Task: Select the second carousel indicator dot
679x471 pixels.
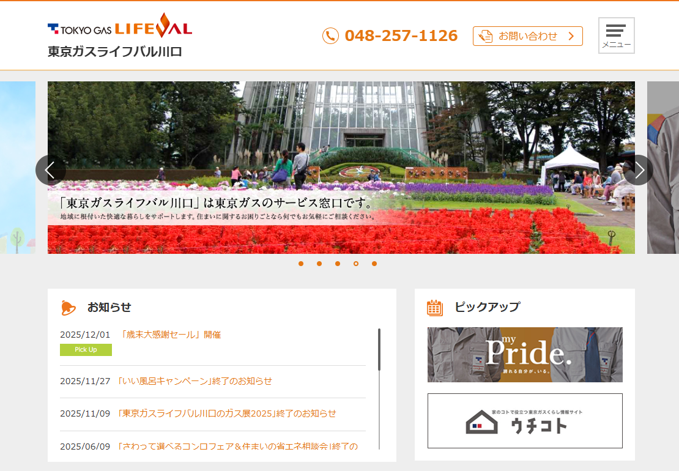Action: [319, 264]
